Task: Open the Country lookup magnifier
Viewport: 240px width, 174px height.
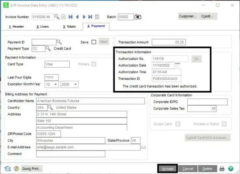Action: point(50,107)
